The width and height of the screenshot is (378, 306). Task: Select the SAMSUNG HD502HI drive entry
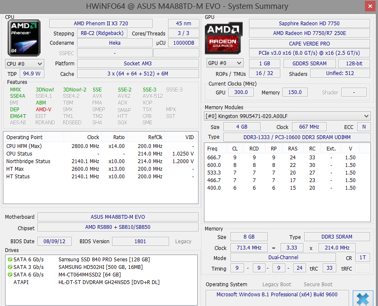101,267
